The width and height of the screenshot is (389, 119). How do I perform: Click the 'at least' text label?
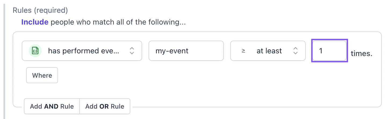point(269,51)
